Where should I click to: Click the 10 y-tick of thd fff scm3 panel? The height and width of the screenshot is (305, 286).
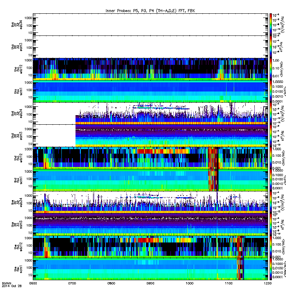[x=30, y=144]
